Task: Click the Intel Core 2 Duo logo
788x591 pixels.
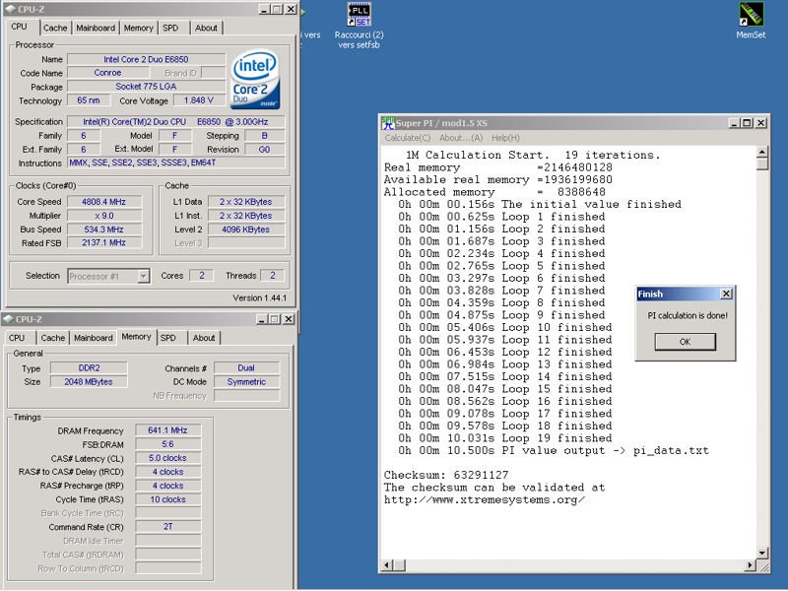Action: coord(255,79)
